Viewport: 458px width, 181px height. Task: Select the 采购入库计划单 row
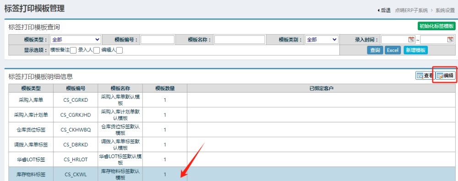[232, 115]
